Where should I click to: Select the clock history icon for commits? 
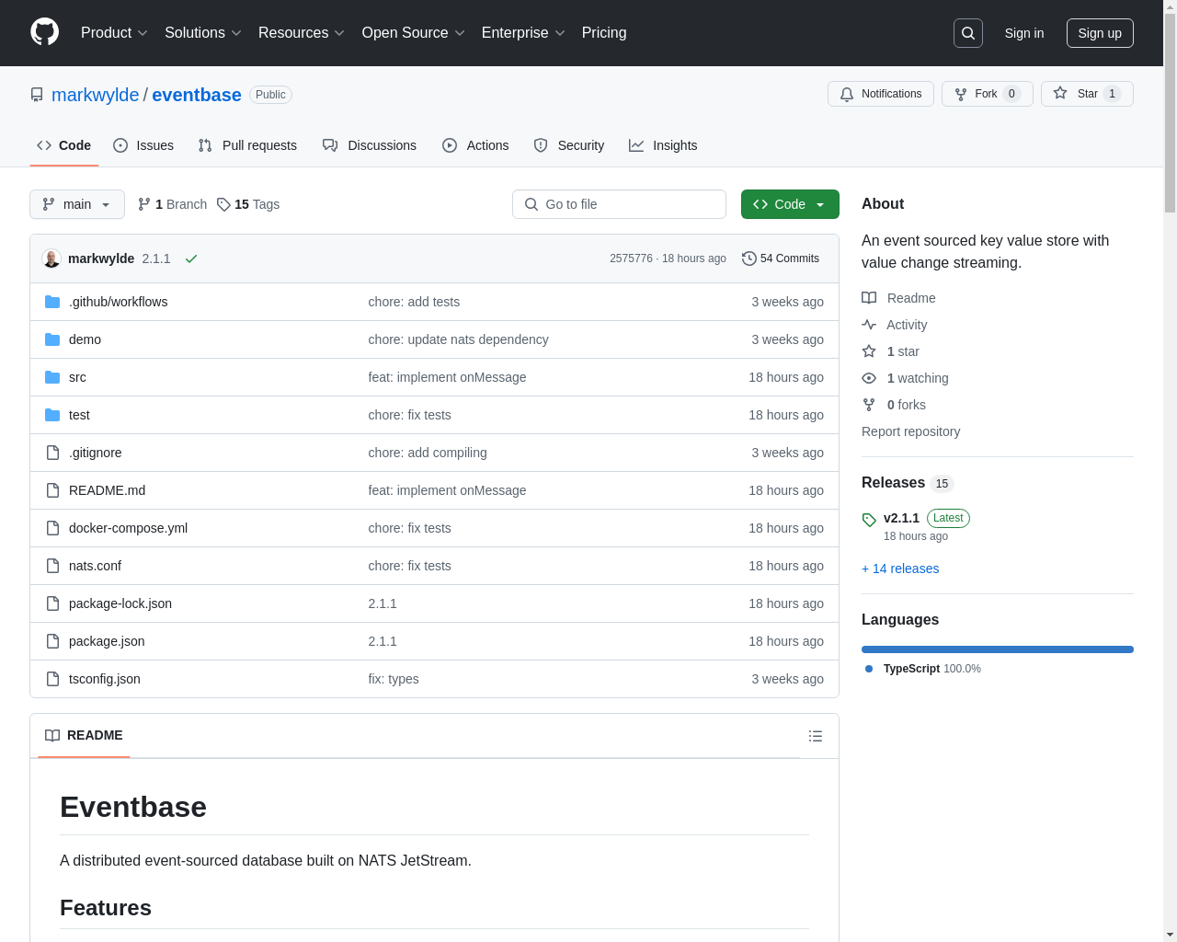click(x=749, y=258)
